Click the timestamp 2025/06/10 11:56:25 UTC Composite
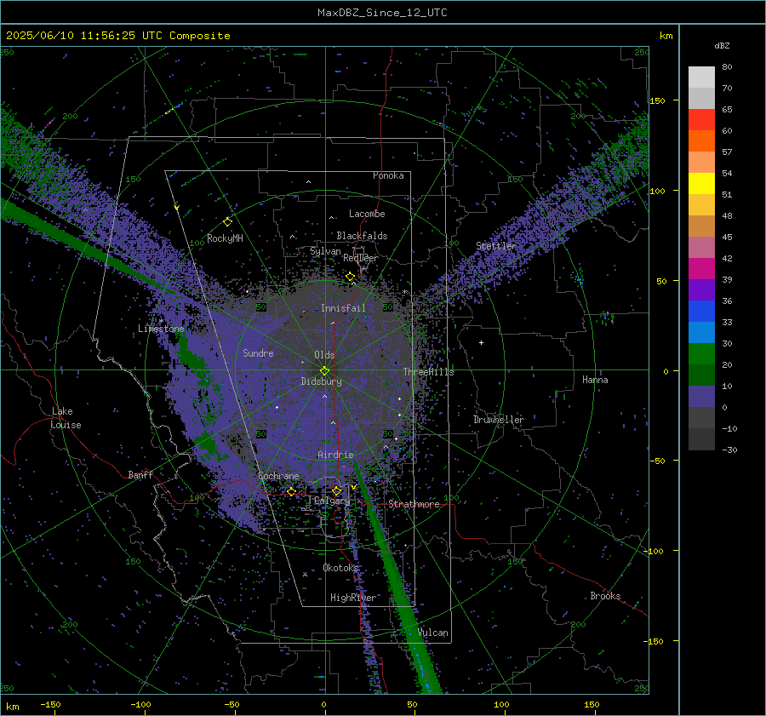Viewport: 766px width, 716px height. (x=117, y=36)
